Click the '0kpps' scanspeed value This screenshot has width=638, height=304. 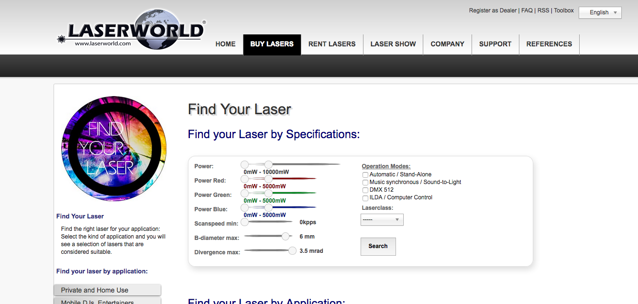point(308,222)
